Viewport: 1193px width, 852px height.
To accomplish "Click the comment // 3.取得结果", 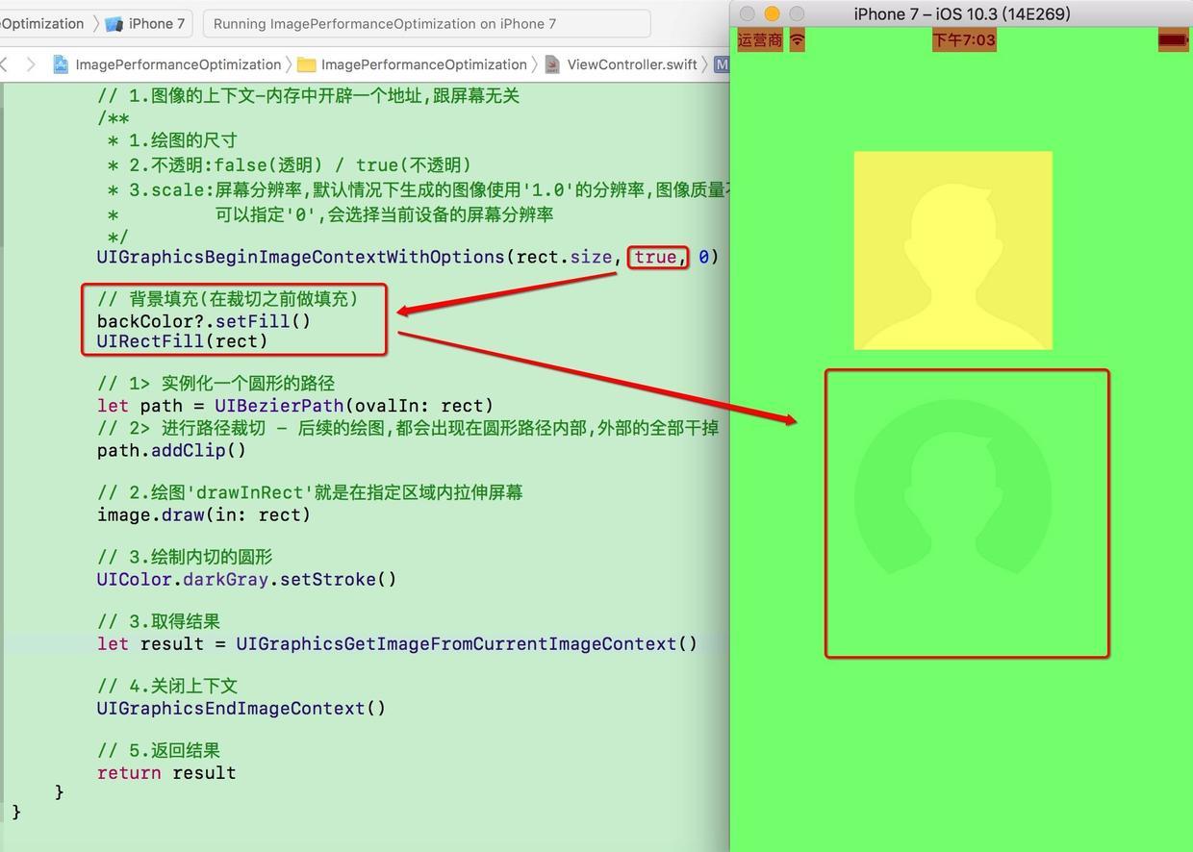I will 159,621.
